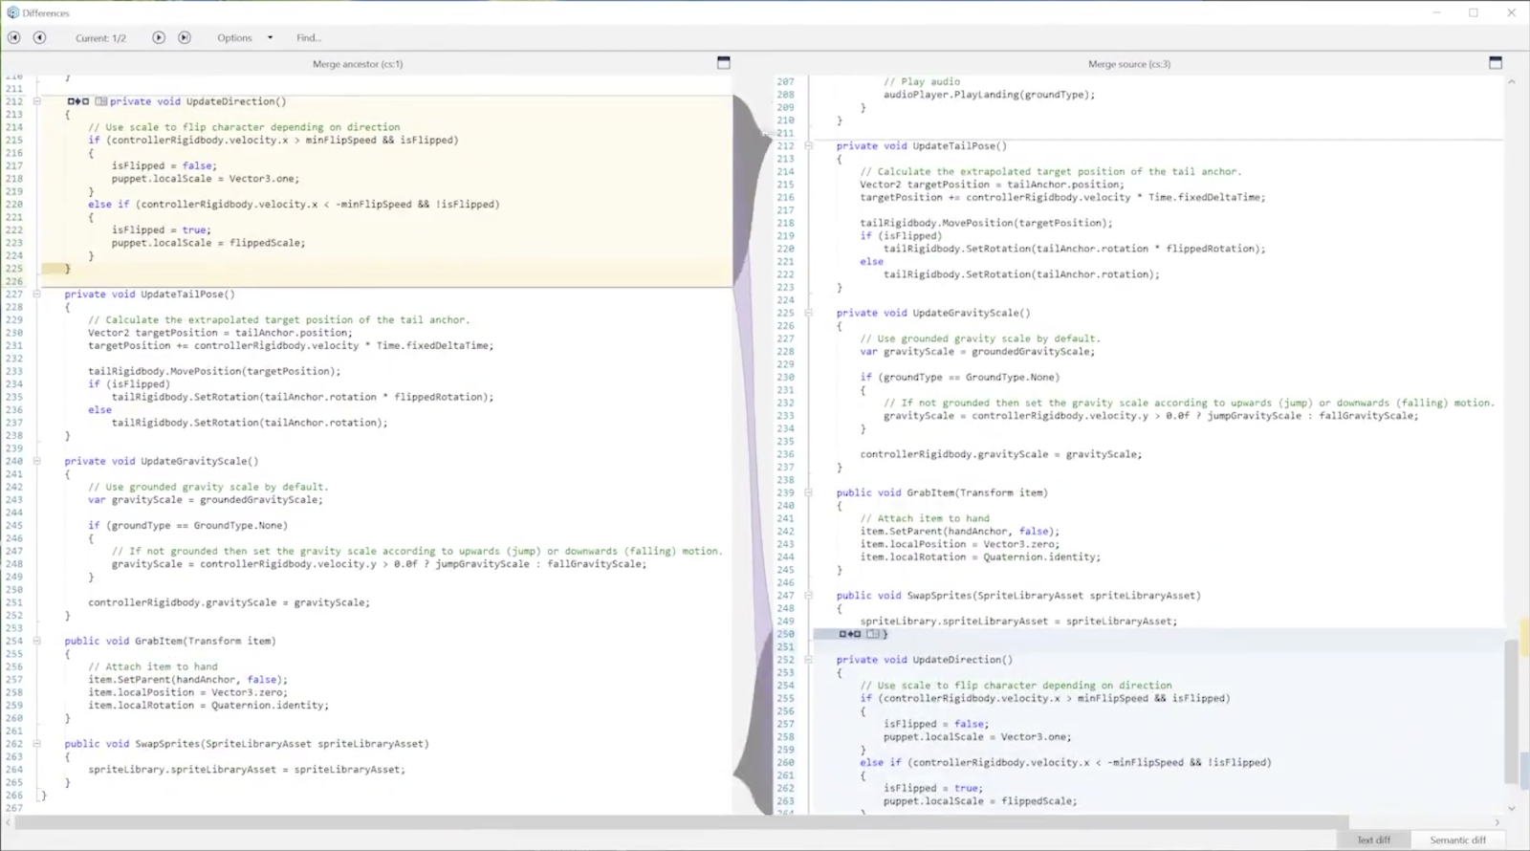Image resolution: width=1530 pixels, height=851 pixels.
Task: Maximize the Merge source pane
Action: tap(1496, 63)
